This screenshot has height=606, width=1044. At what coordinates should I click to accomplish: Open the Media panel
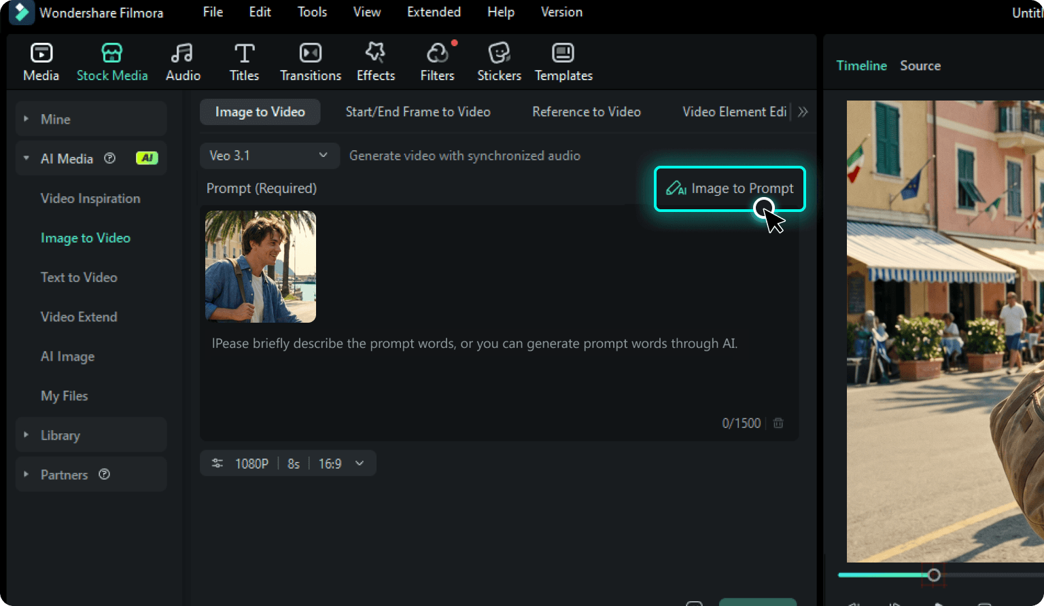41,62
